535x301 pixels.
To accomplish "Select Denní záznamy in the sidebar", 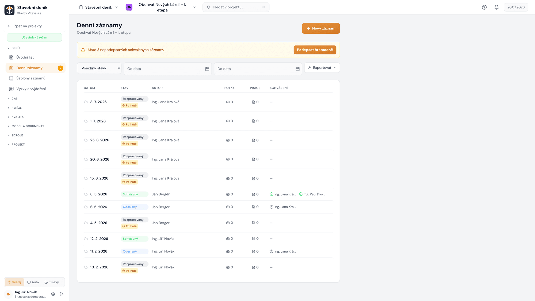I will pos(35,68).
